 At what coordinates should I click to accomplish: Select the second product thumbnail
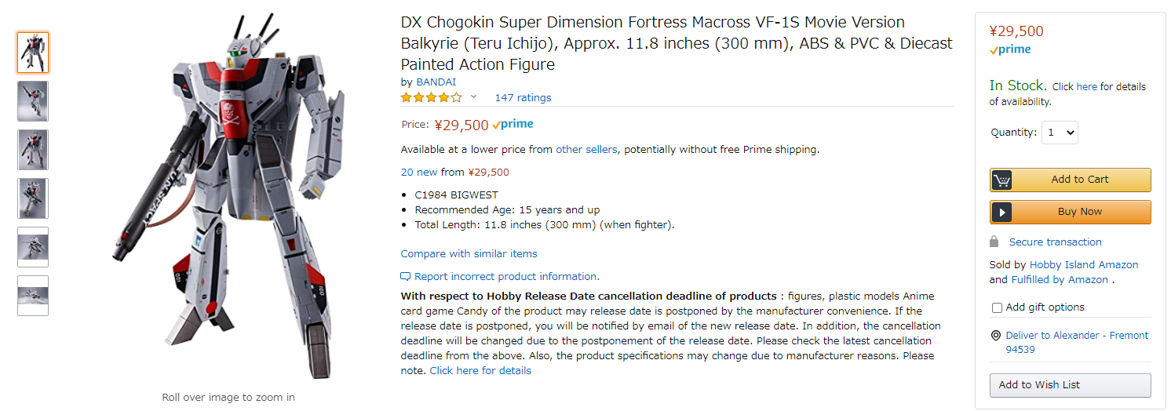(33, 101)
